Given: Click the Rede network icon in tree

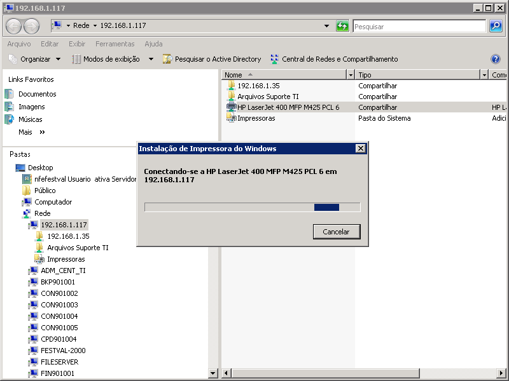Looking at the screenshot, I should click(x=27, y=213).
